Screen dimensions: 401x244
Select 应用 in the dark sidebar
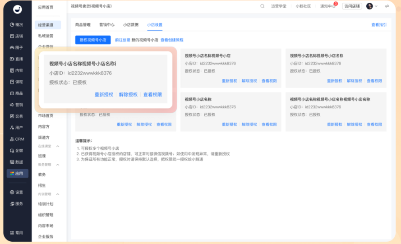17,173
